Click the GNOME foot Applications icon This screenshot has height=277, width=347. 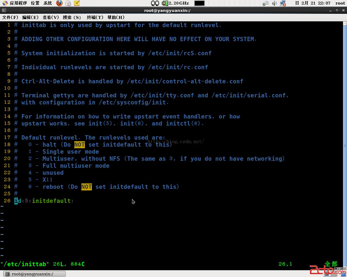[5, 3]
